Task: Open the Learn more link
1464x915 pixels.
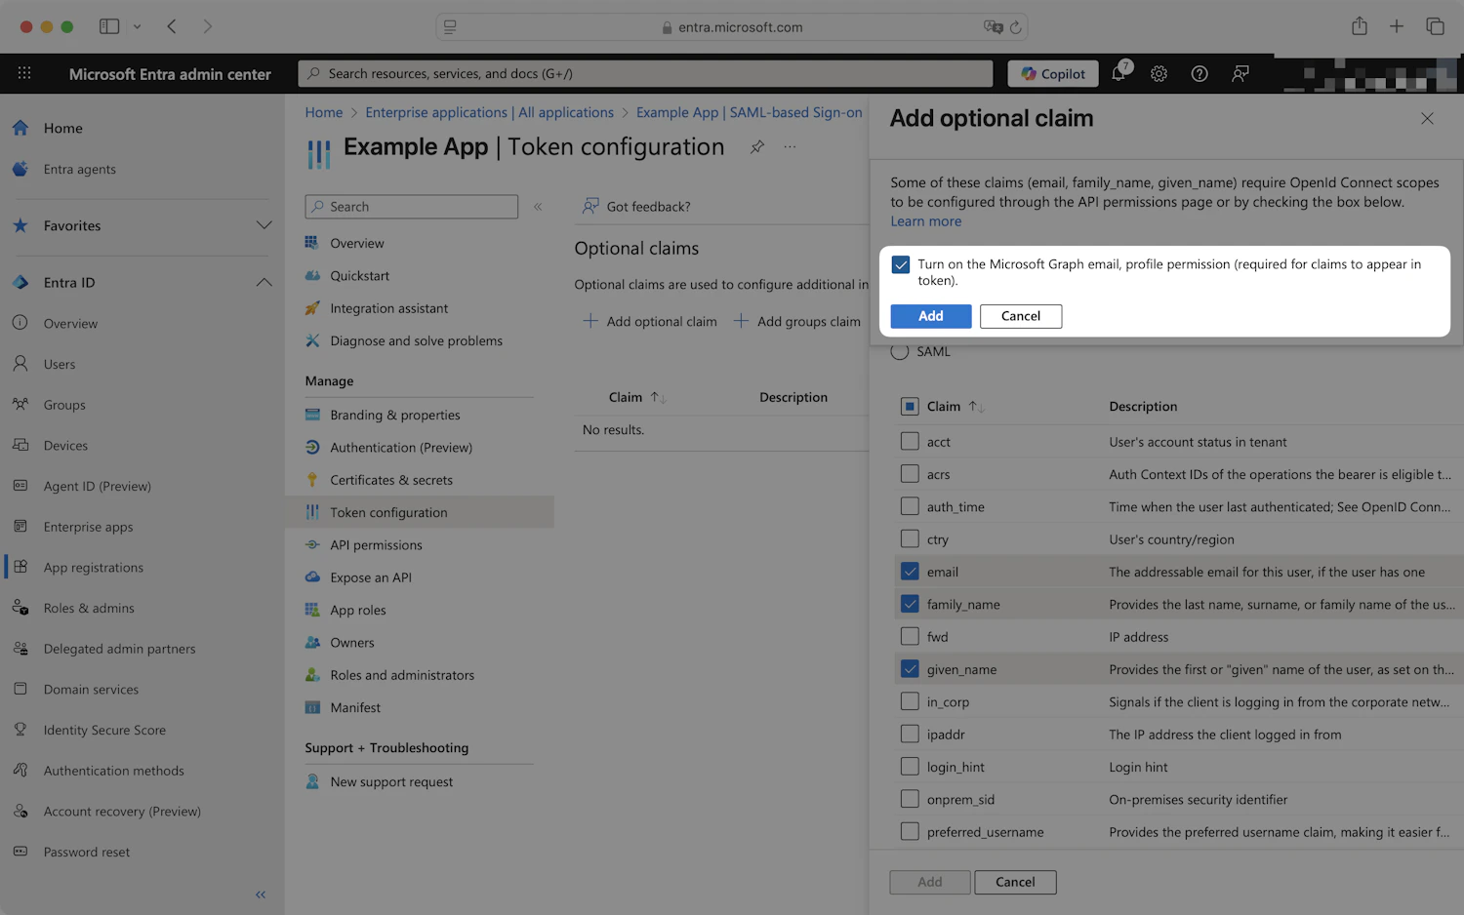Action: click(x=926, y=221)
